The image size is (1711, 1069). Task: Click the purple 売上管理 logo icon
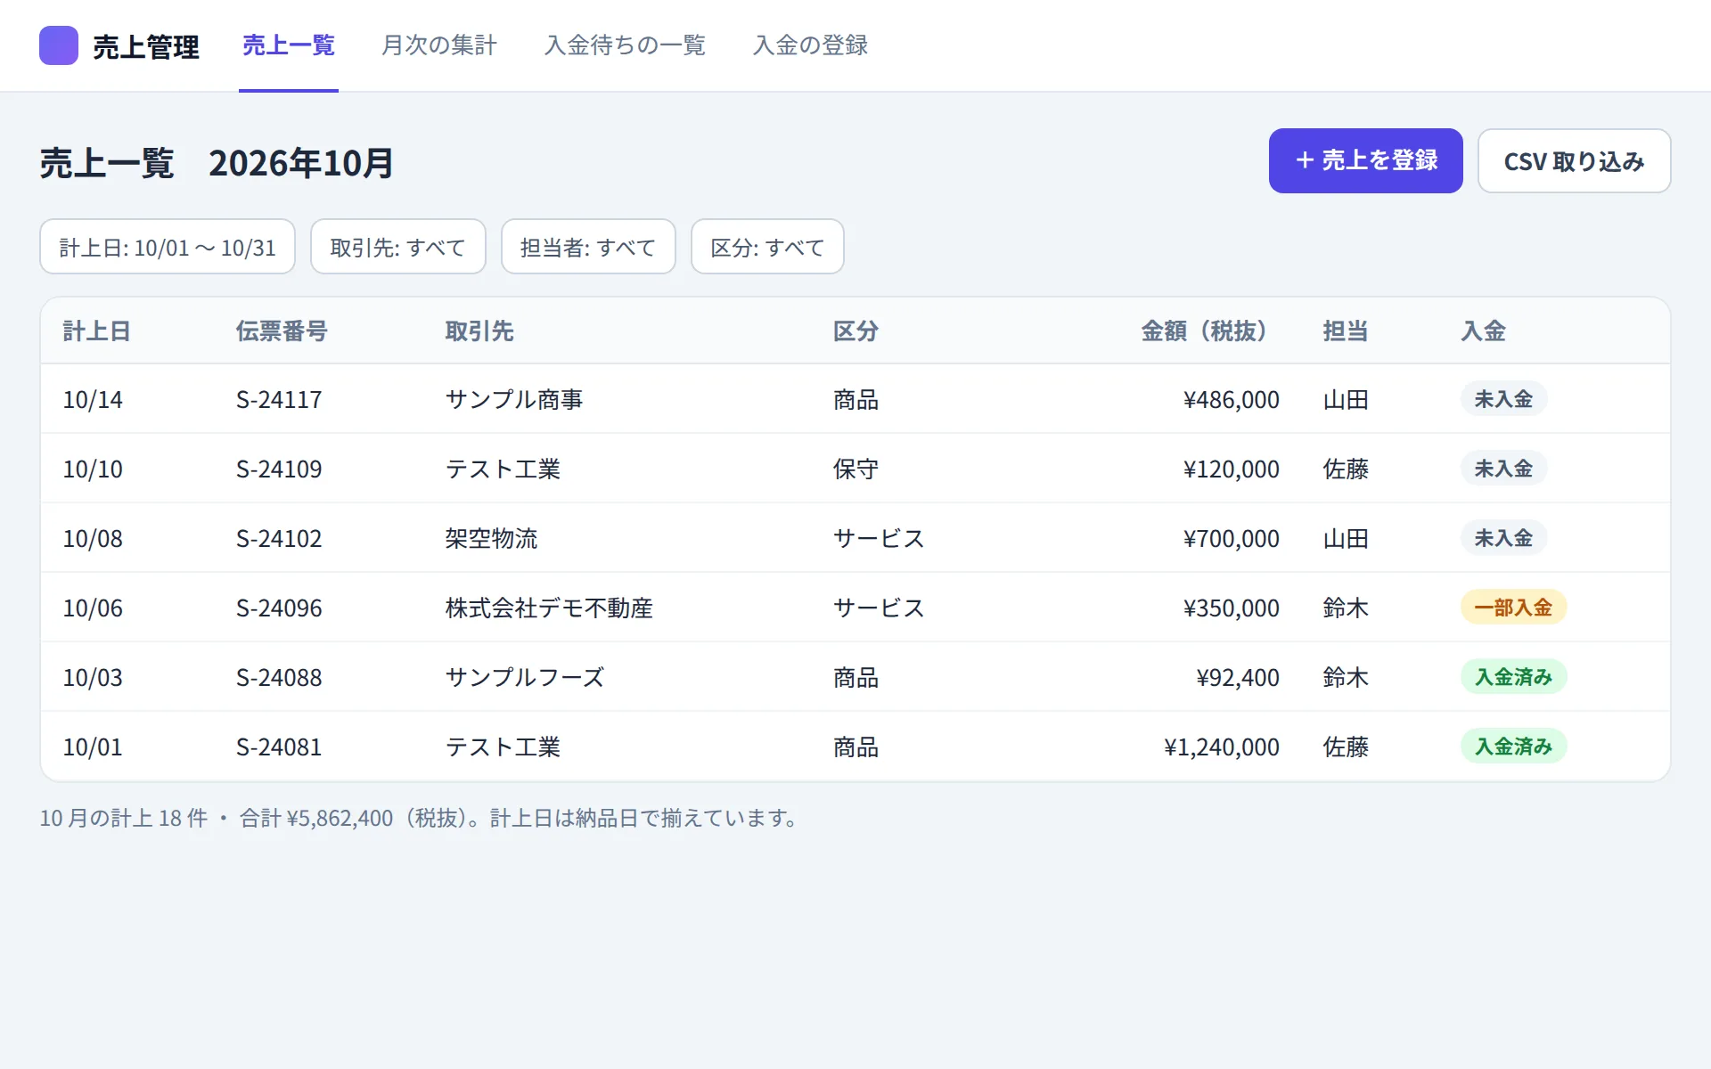tap(59, 45)
